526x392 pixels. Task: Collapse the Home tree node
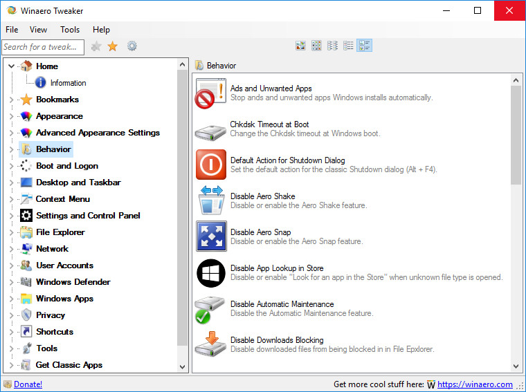click(11, 66)
